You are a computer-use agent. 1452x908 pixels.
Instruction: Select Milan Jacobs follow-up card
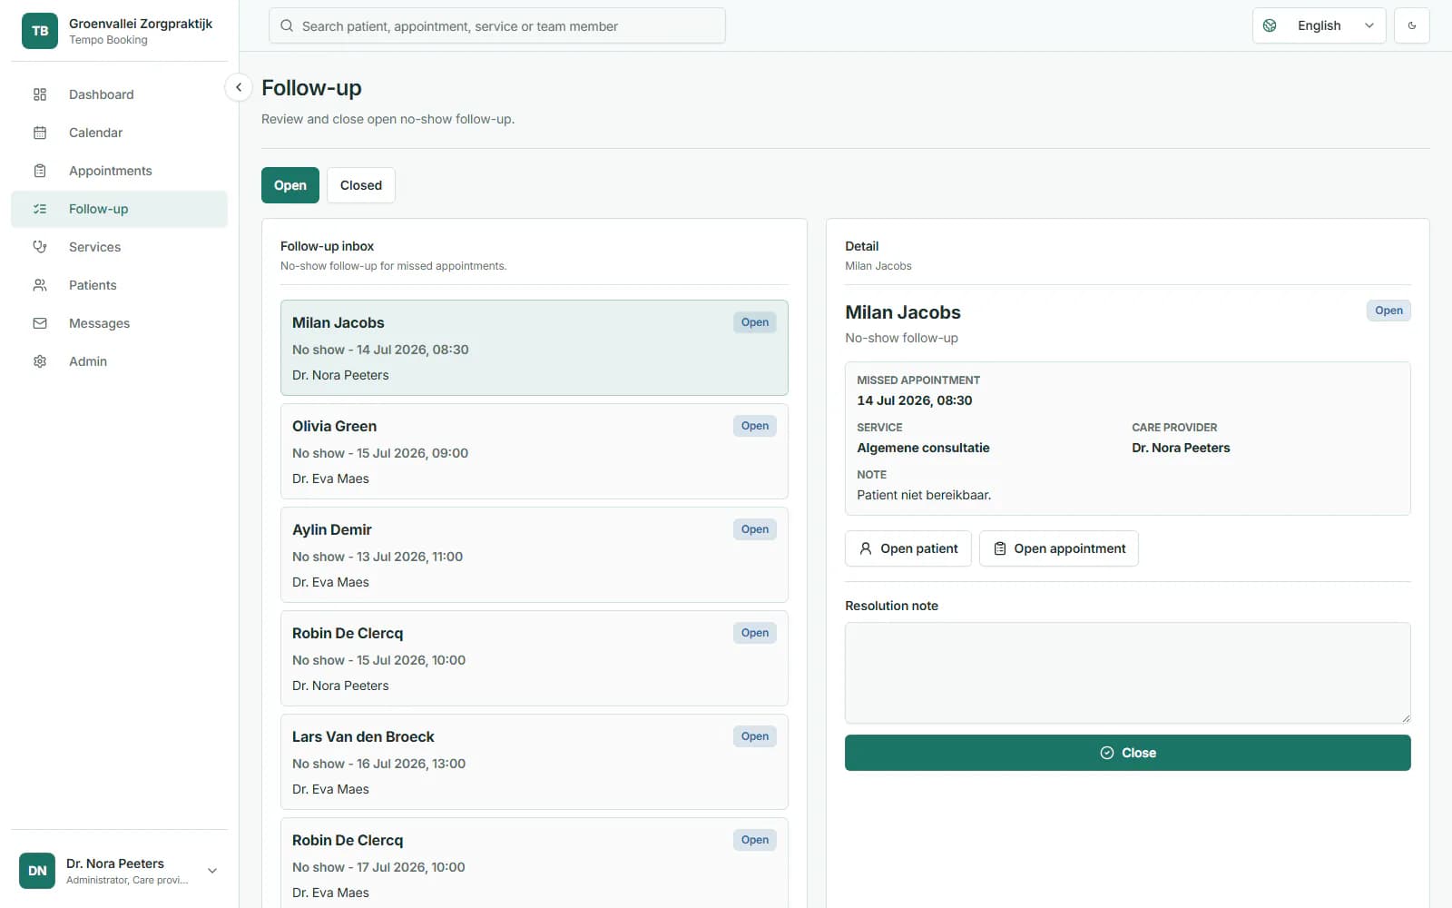535,348
